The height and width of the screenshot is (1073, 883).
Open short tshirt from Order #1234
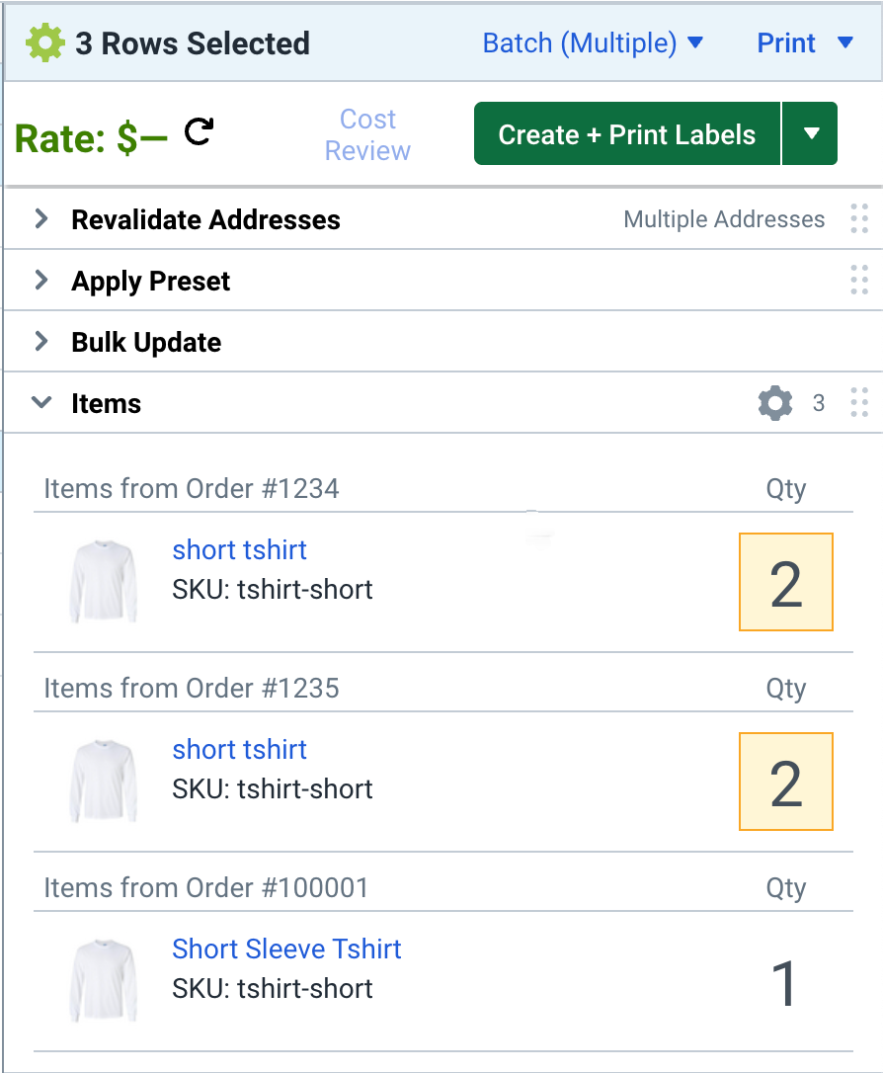tap(239, 549)
